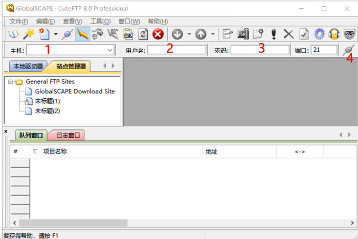
Task: Click bottom pane tab scroll left arrow
Action: 341,135
